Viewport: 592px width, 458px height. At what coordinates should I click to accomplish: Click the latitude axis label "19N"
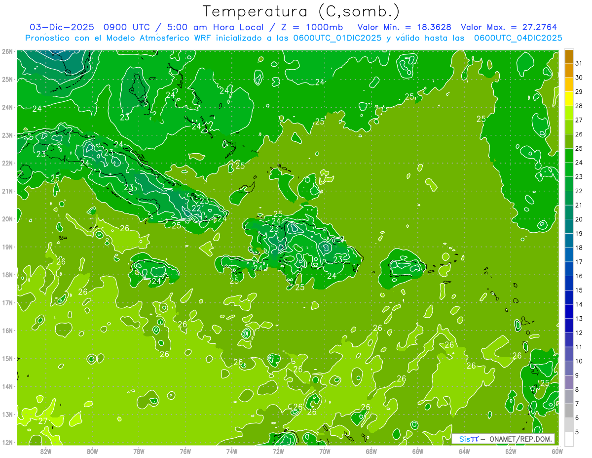coord(7,247)
